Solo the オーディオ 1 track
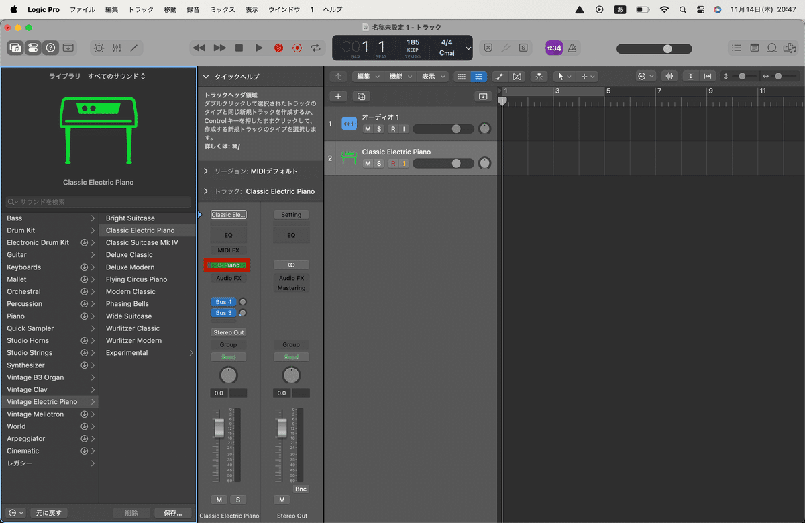Screen dimensions: 805x523 [x=378, y=128]
